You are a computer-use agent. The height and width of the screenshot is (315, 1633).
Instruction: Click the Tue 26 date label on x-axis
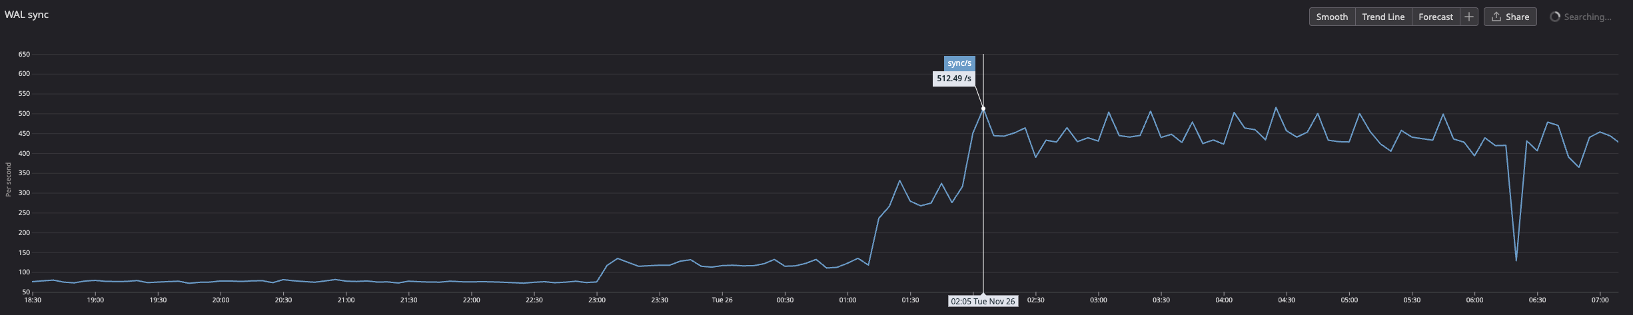click(x=722, y=300)
